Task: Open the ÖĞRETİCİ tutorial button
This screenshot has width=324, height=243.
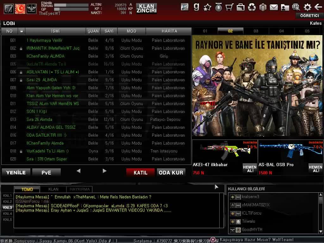Action: [x=309, y=16]
